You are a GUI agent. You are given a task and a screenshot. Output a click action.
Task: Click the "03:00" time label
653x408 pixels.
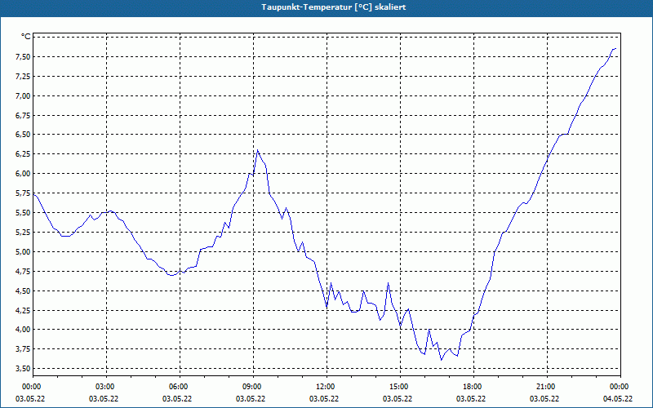coord(106,387)
